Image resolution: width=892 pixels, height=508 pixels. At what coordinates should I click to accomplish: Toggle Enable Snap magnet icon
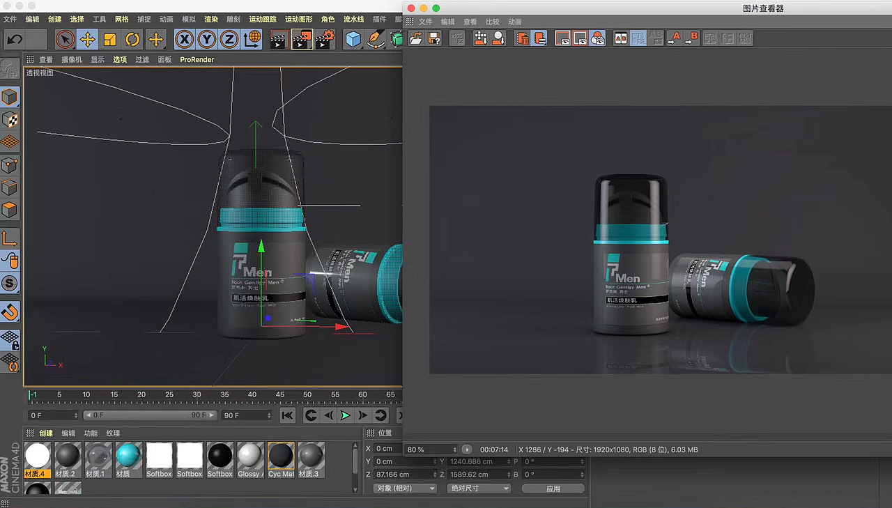point(10,311)
